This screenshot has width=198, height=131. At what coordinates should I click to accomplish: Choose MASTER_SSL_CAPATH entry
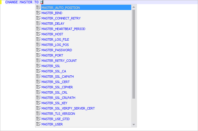[83, 77]
